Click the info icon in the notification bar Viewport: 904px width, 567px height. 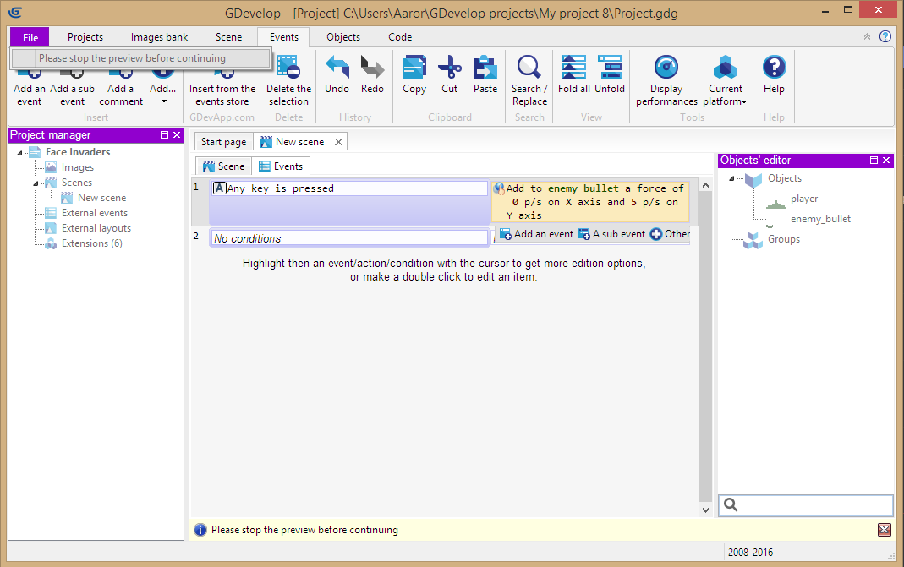(200, 530)
